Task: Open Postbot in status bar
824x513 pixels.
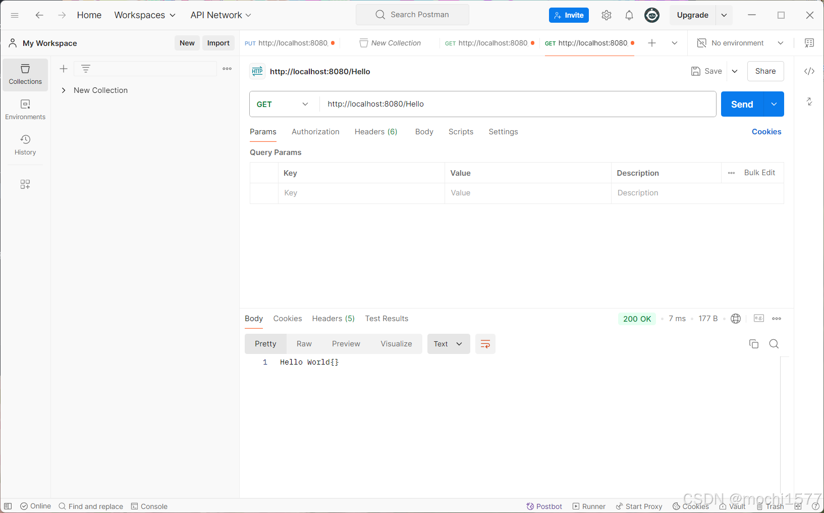Action: click(x=544, y=506)
